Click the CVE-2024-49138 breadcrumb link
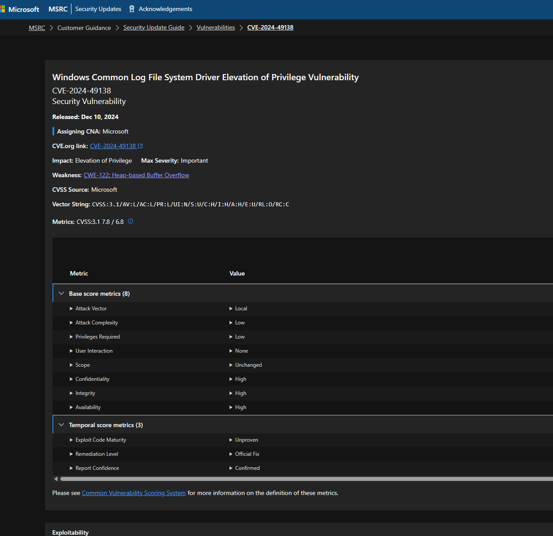The width and height of the screenshot is (553, 536). tap(270, 28)
